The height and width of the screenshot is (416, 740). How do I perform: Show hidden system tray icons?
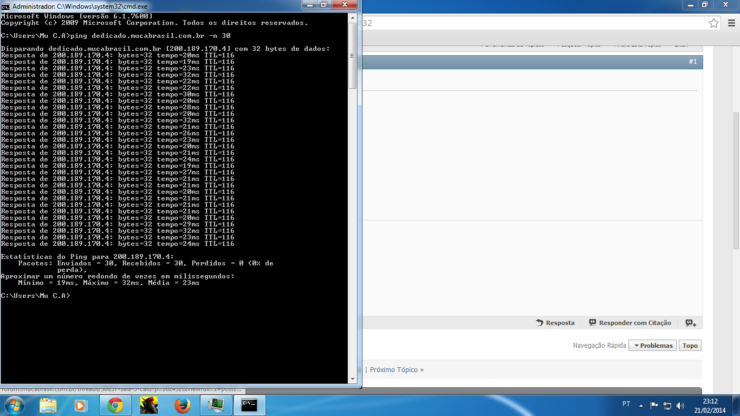[x=641, y=405]
